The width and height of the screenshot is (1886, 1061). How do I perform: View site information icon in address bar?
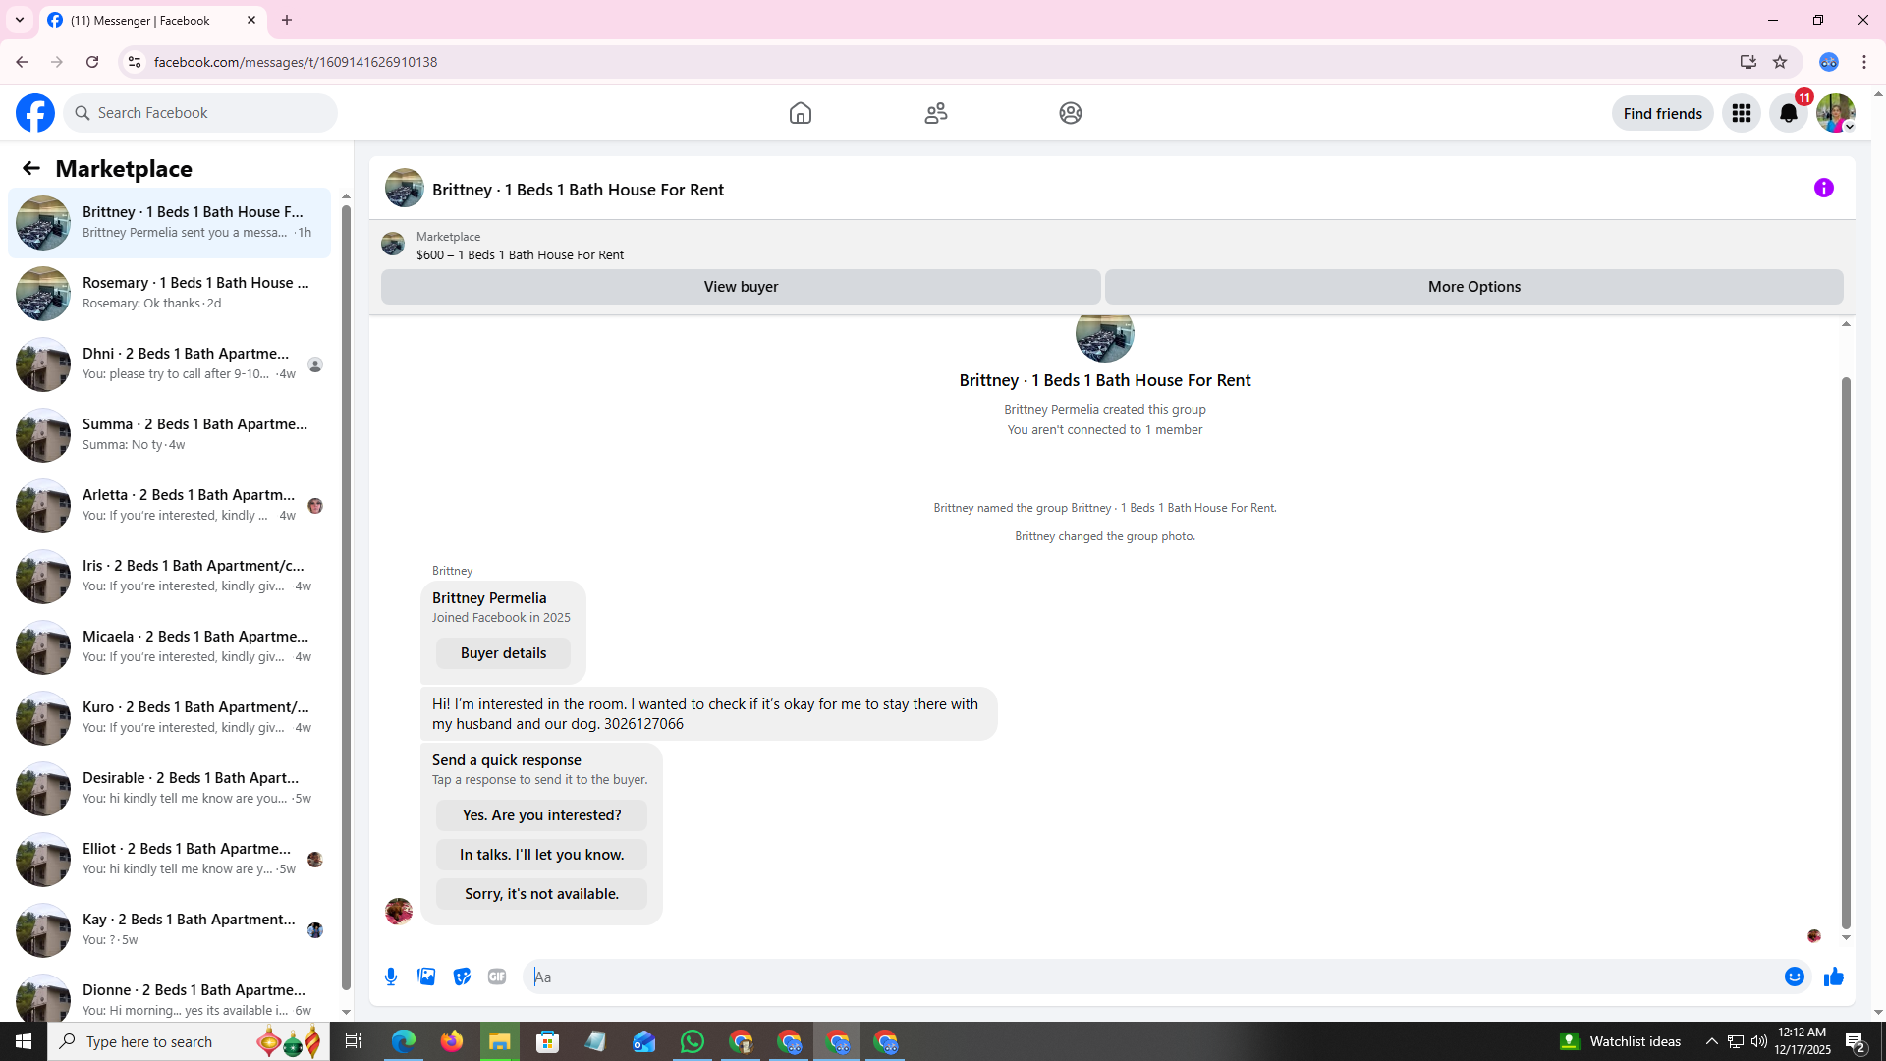tap(135, 62)
